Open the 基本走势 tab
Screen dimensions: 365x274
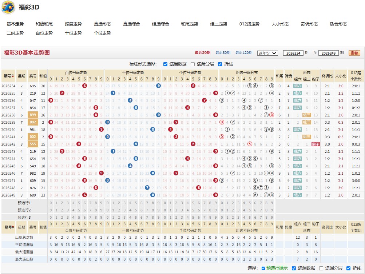pos(15,24)
